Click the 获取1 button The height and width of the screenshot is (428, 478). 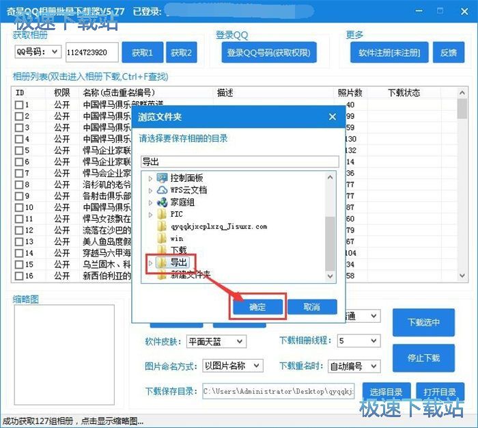coord(142,53)
